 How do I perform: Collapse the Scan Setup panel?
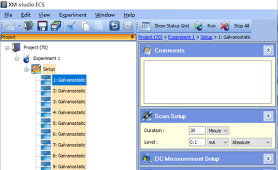(268, 116)
